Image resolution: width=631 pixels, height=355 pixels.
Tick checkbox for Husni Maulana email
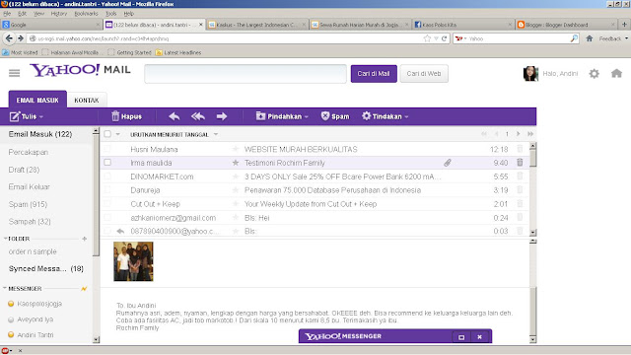[x=107, y=149]
